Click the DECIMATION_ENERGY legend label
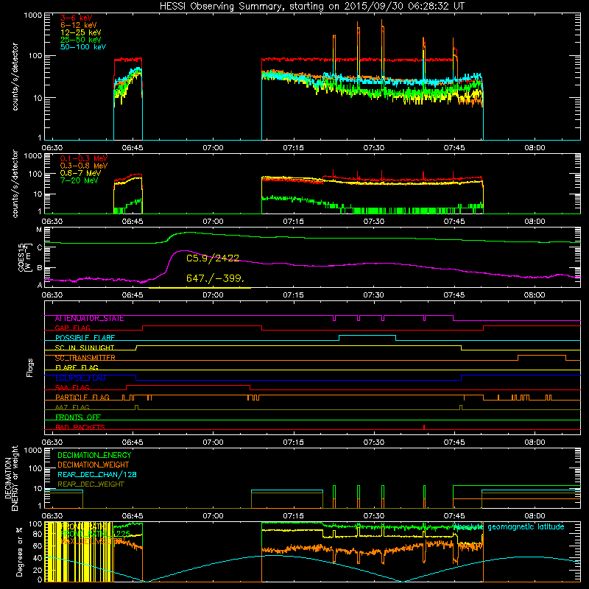The image size is (589, 589). pyautogui.click(x=94, y=455)
